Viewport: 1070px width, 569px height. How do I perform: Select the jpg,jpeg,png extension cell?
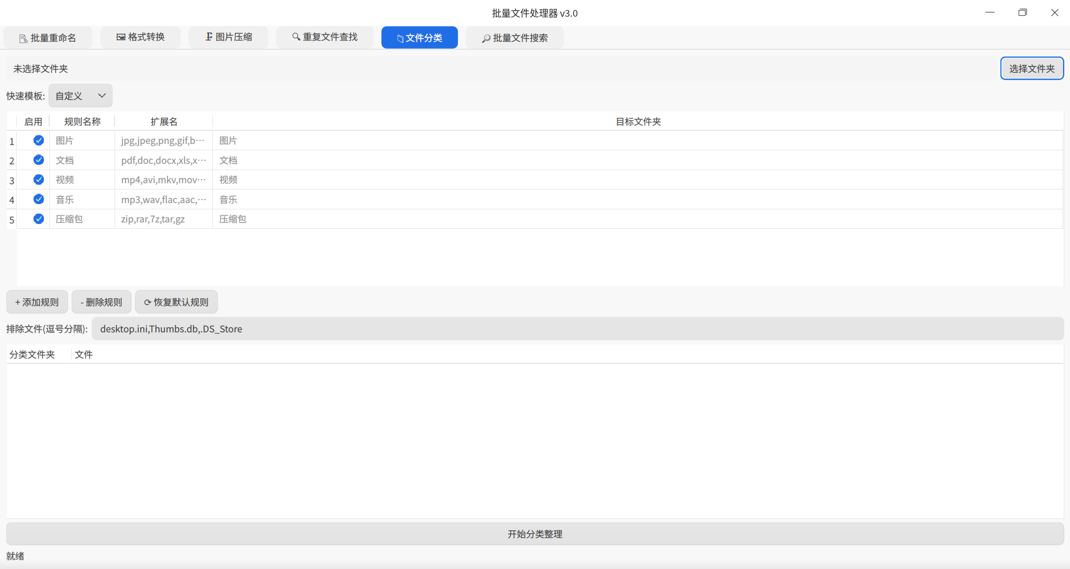164,140
